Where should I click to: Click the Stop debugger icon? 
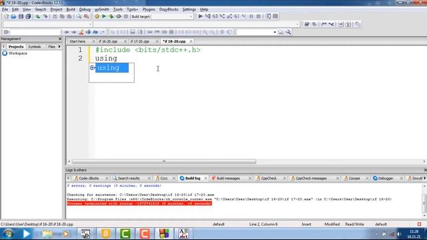click(x=258, y=16)
